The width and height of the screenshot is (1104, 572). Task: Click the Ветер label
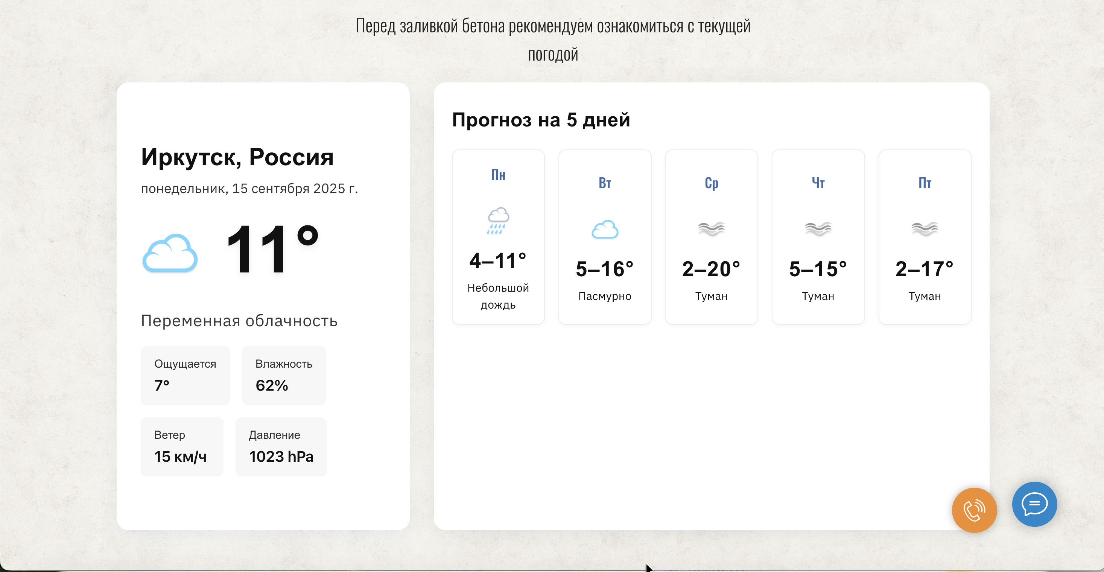(170, 435)
